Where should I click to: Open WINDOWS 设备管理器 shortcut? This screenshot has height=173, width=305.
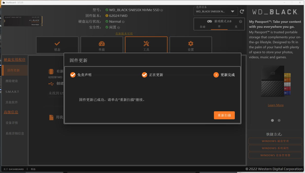point(275,155)
